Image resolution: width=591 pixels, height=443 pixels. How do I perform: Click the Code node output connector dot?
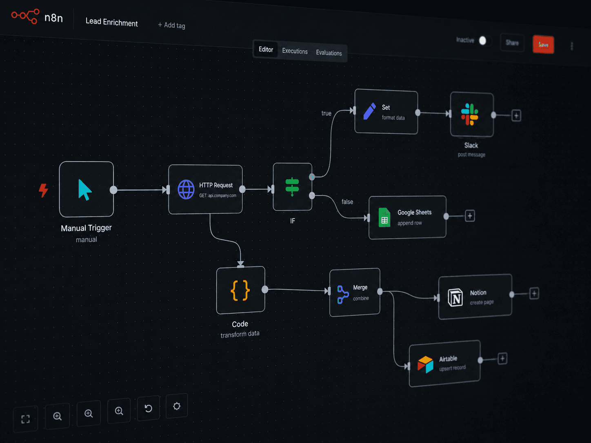coord(265,290)
